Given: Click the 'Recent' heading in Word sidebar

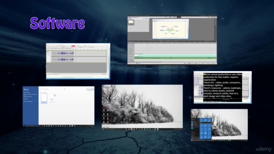Looking at the screenshot, I should [26, 99].
